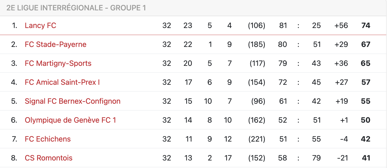Screen dimensions: 387x168
Task: Click the rank number 3. cell
Action: click(14, 63)
